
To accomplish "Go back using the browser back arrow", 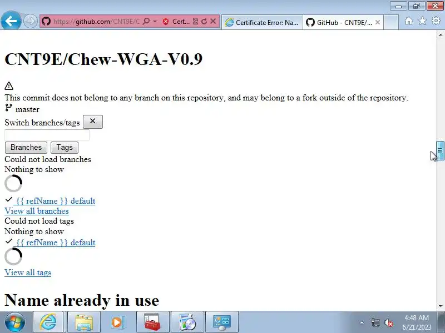I will (x=11, y=21).
